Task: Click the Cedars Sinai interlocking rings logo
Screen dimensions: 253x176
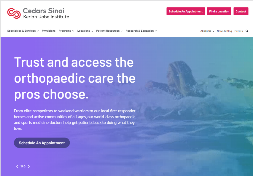Action: pyautogui.click(x=14, y=13)
